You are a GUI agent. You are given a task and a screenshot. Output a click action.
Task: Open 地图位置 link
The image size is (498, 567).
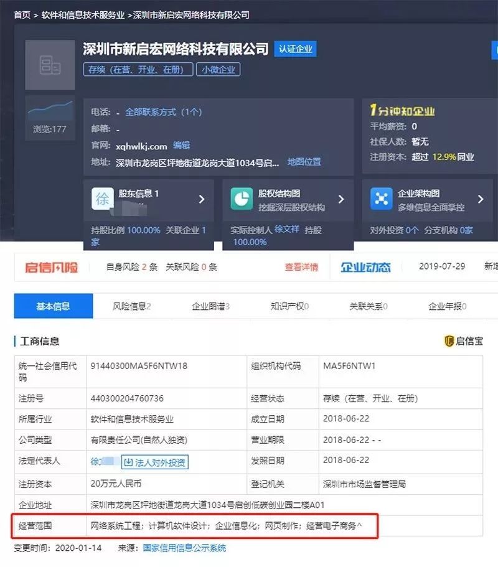point(304,162)
